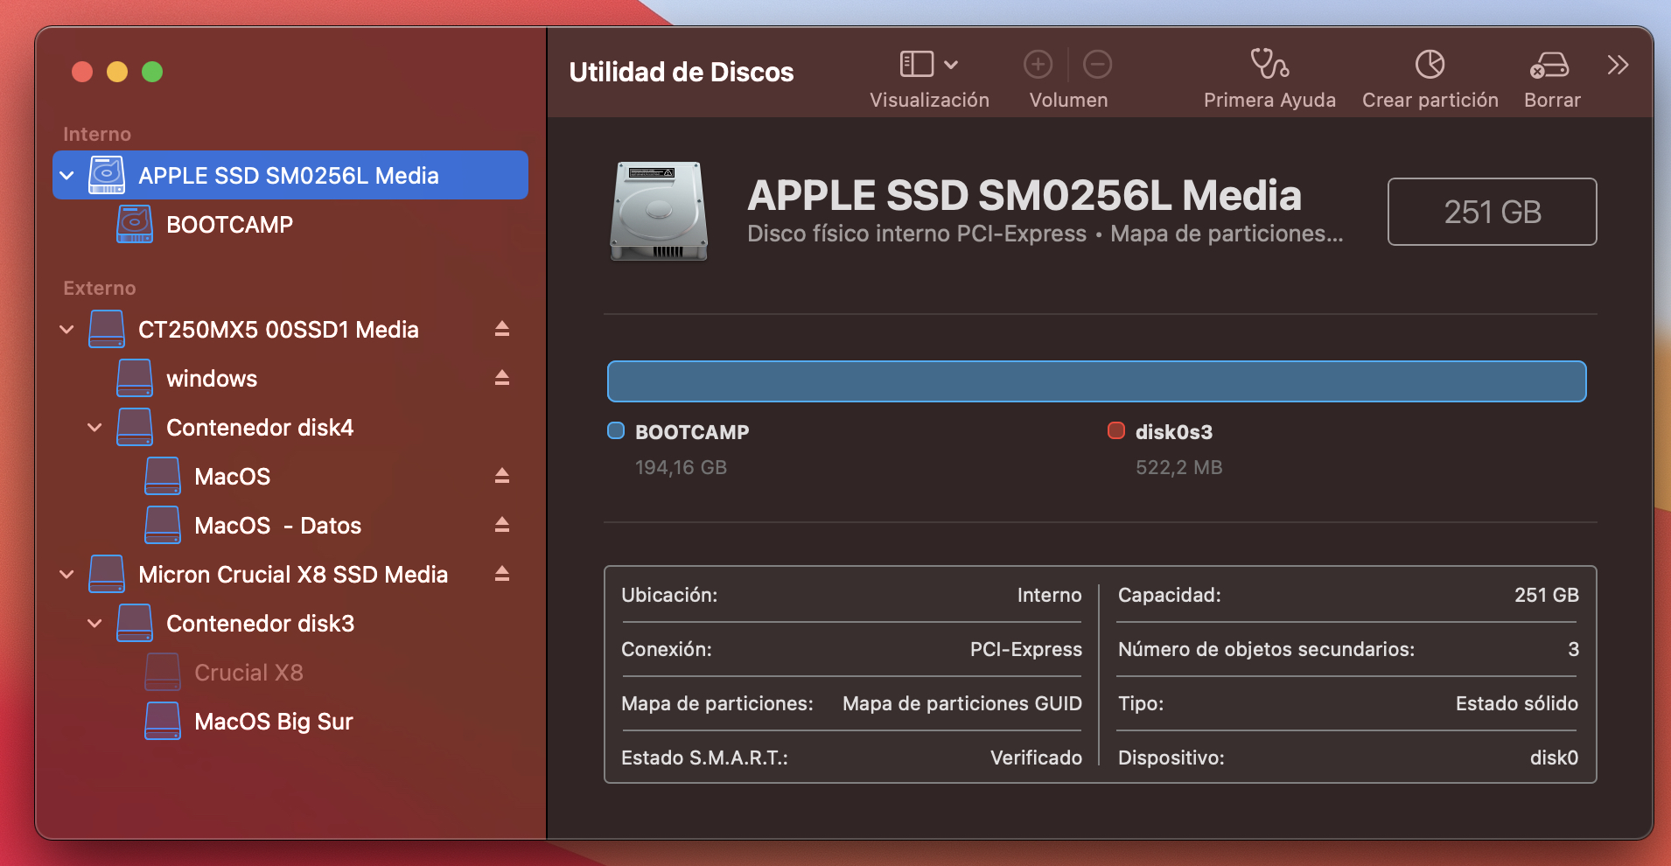Collapse CT250MX5 00SSD1 Media disk tree
Screen dimensions: 1671x866
point(66,329)
